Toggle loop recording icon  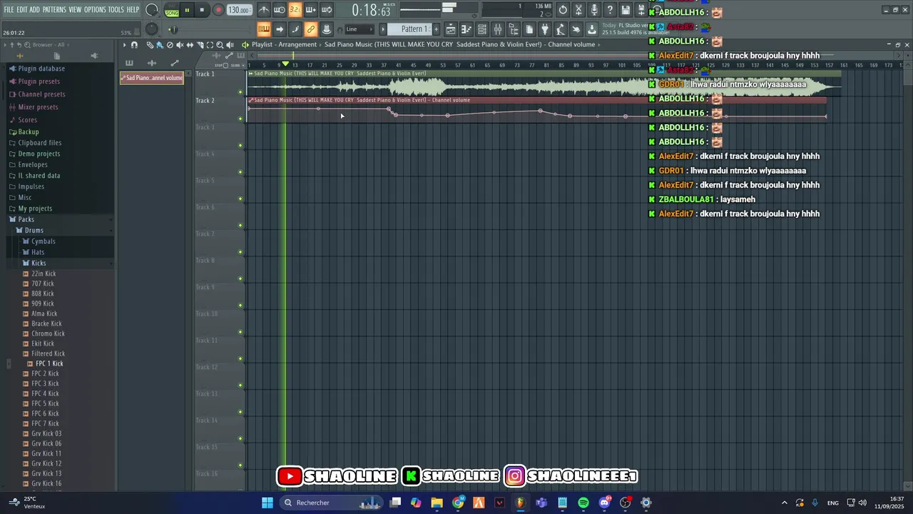tap(327, 10)
